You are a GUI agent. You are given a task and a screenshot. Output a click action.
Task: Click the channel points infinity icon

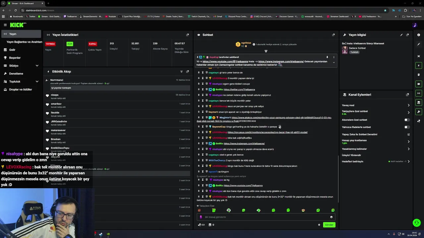201,225
